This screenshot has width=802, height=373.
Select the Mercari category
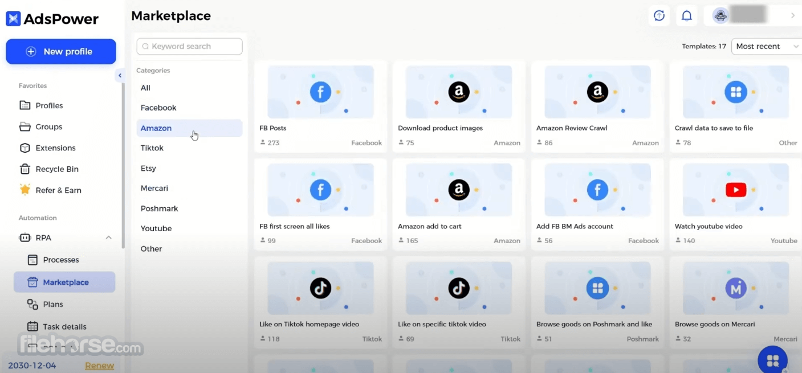coord(189,188)
